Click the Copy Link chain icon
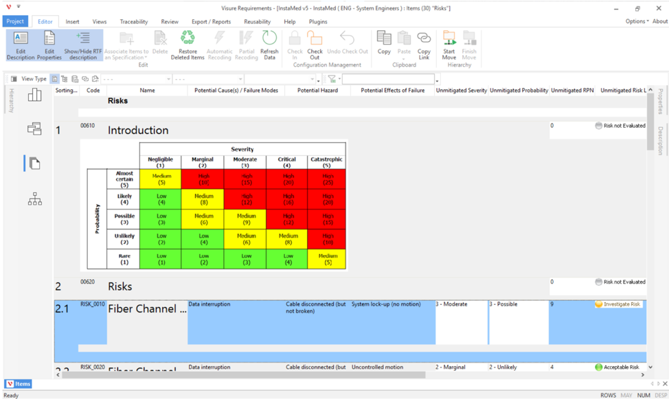Image resolution: width=669 pixels, height=399 pixels. tap(424, 38)
